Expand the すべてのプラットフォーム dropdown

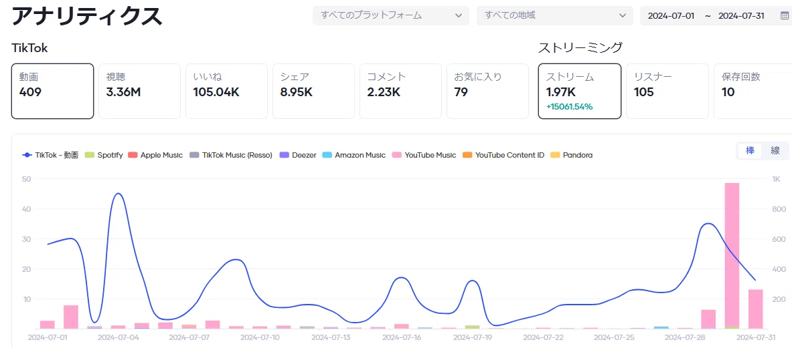pos(391,15)
